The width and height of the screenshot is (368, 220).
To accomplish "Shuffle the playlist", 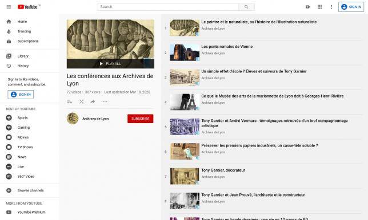I will click(x=81, y=101).
